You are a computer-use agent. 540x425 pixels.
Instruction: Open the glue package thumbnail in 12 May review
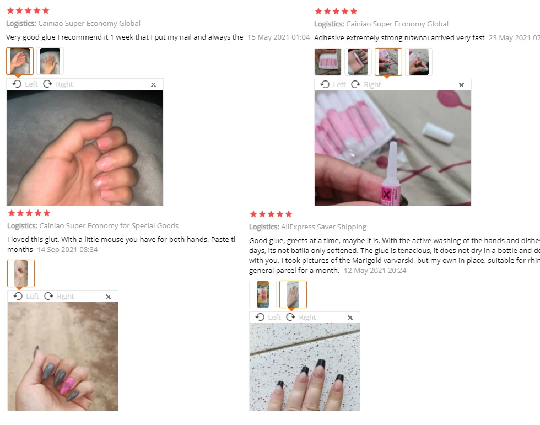[263, 294]
